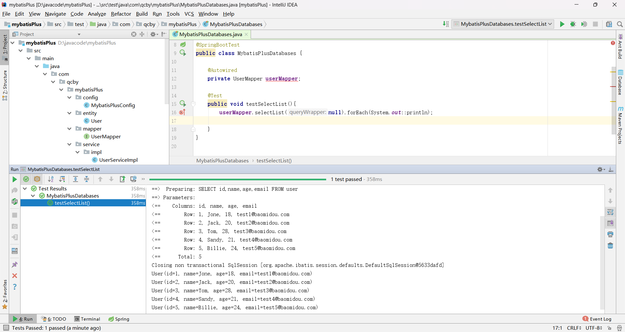Run the selected configuration with the green play icon
Screen dimensions: 625x332
pos(562,24)
